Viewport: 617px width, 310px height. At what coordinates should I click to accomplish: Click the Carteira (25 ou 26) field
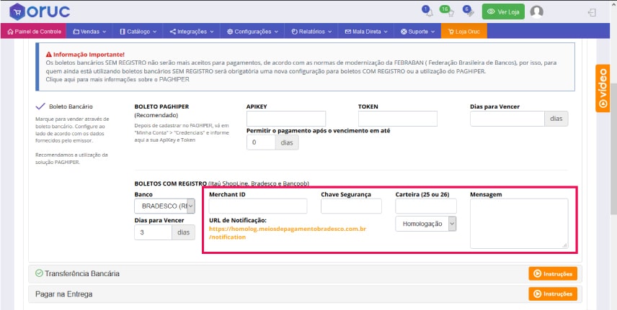[426, 206]
